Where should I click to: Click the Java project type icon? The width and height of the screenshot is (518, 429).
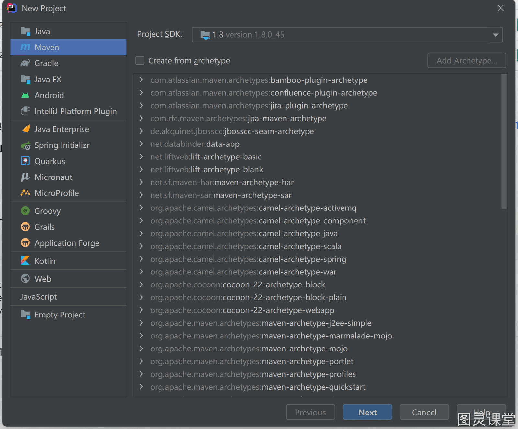(x=25, y=31)
